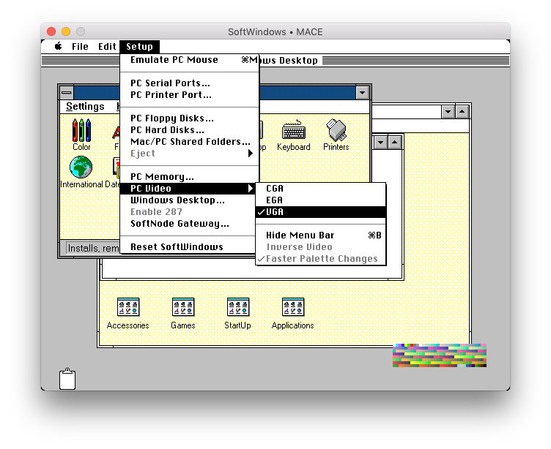Click inner group window minimize down-arrow
551x449 pixels.
[x=381, y=143]
